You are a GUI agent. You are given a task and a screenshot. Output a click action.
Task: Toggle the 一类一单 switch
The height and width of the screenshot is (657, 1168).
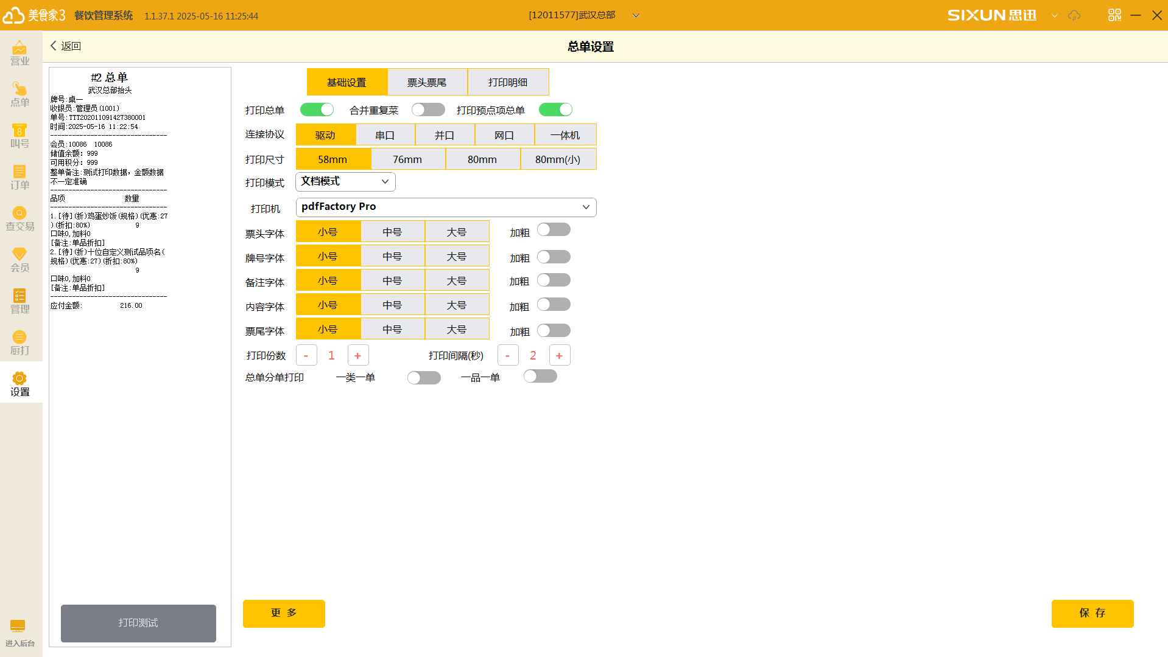[x=424, y=378]
